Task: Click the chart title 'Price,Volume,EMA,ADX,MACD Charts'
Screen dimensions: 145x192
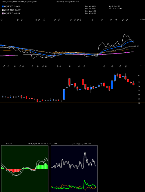Action: (x=18, y=2)
